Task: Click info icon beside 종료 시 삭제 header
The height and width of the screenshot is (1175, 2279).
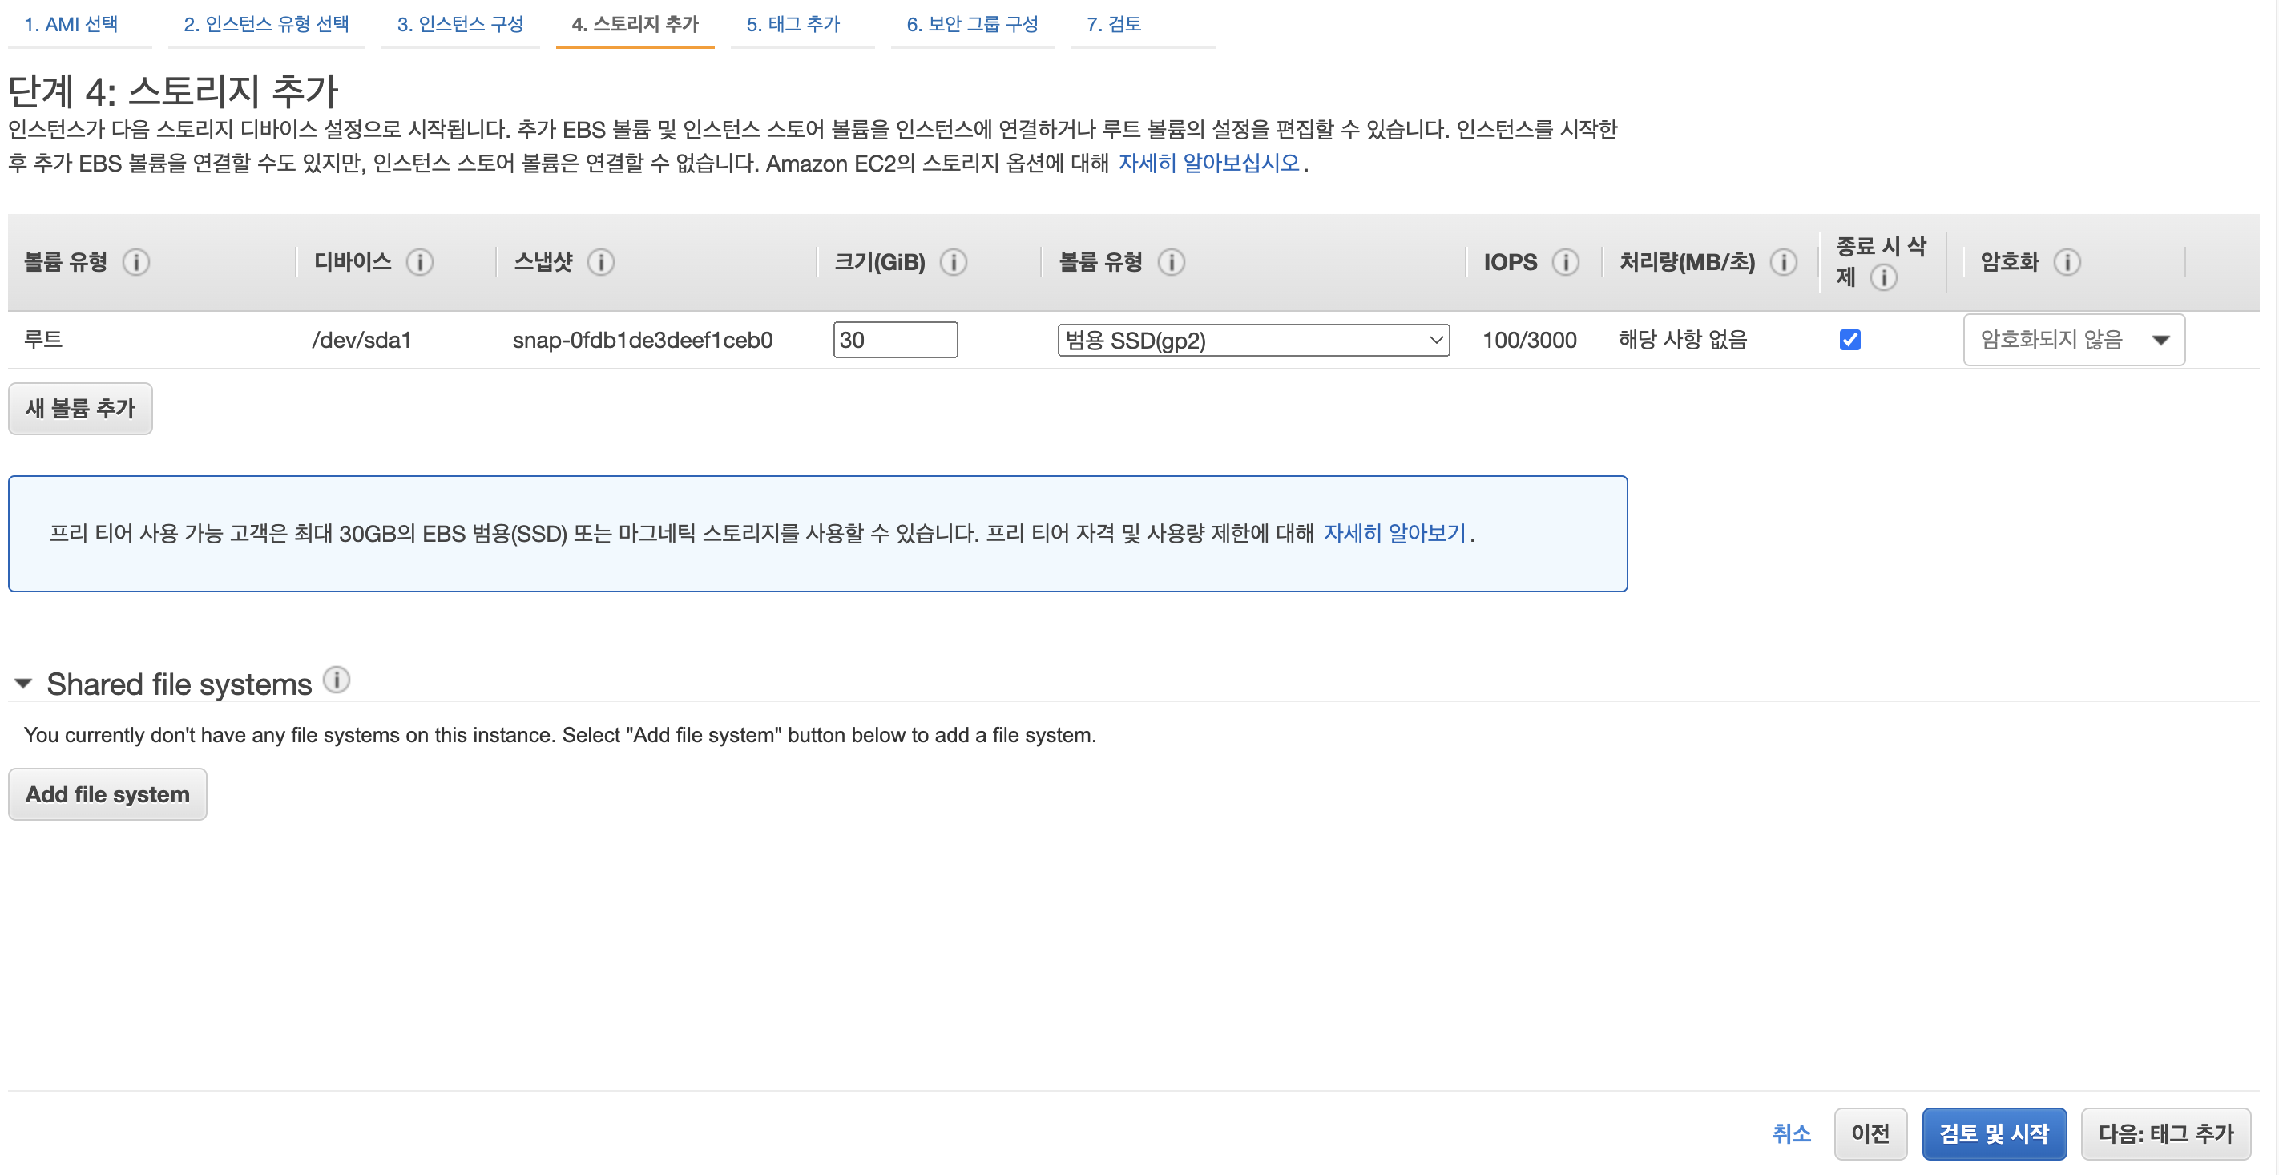Action: (1883, 278)
